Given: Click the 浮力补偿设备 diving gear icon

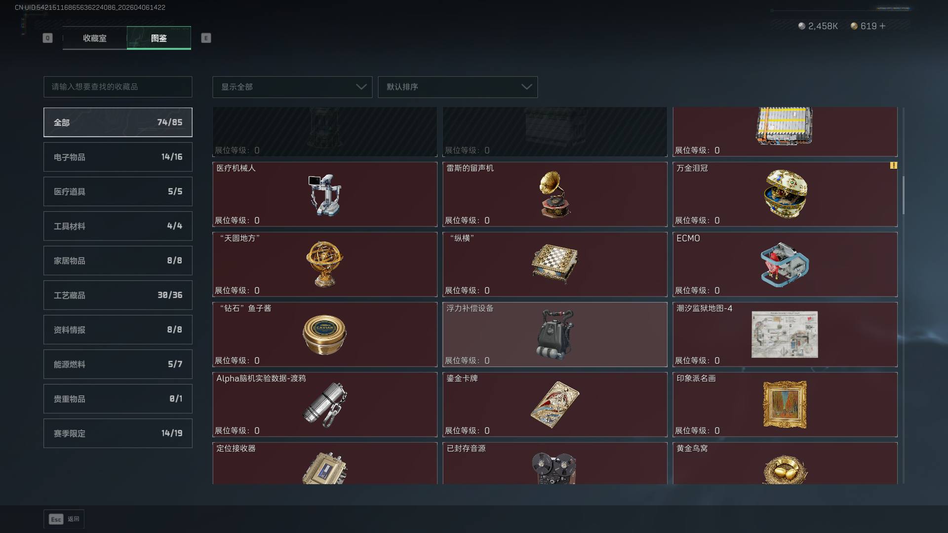Looking at the screenshot, I should click(555, 335).
